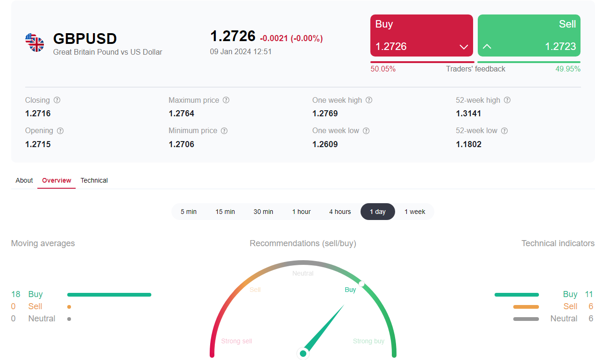The image size is (602, 362).
Task: Open the One week high help icon
Action: pos(369,100)
